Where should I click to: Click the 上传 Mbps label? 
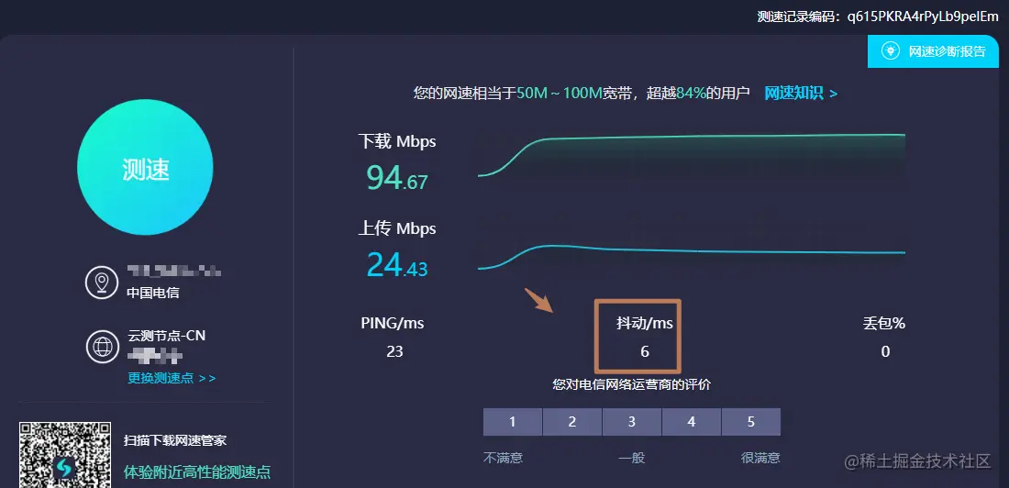(397, 227)
